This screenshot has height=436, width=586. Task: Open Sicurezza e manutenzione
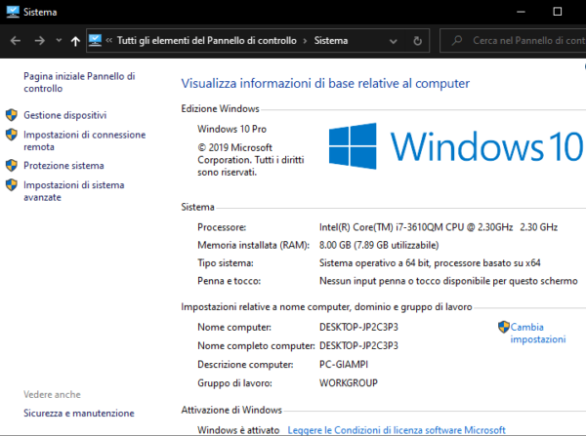[x=79, y=414]
